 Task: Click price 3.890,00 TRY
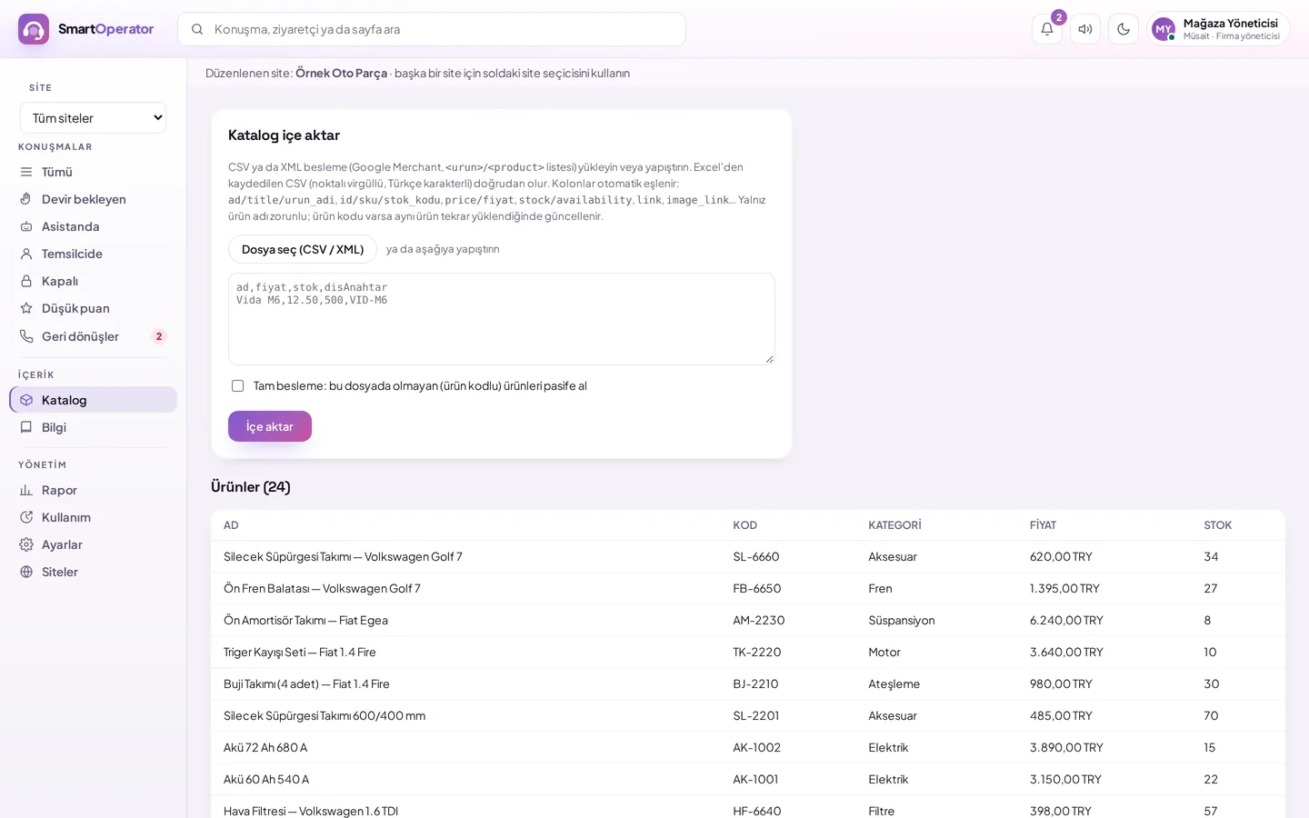click(1066, 747)
